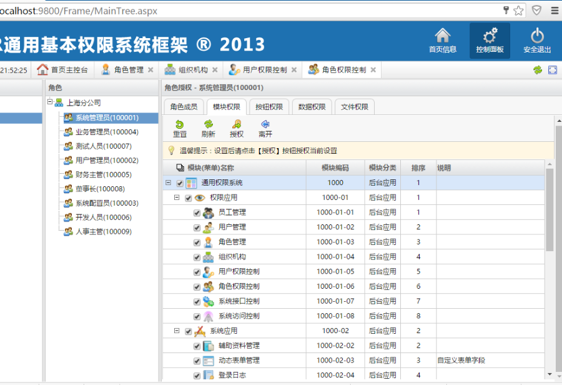Click the 重置 reset toolbar icon

pyautogui.click(x=179, y=124)
